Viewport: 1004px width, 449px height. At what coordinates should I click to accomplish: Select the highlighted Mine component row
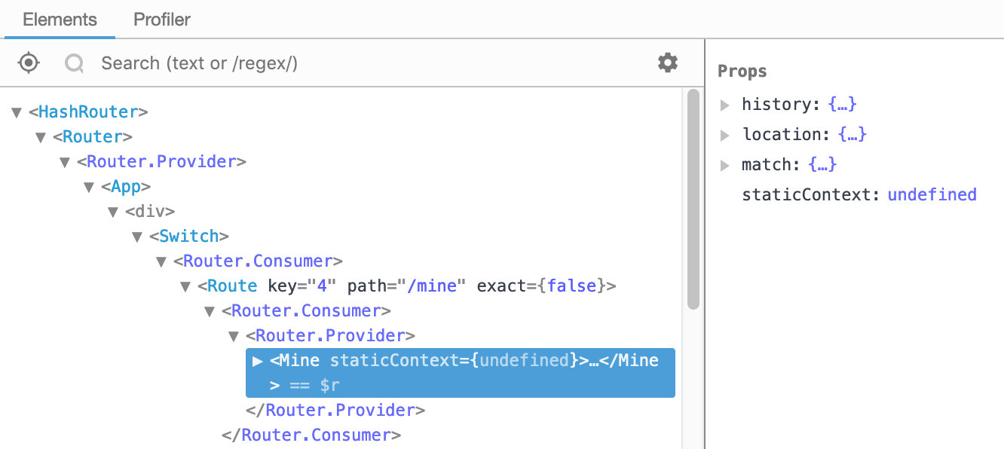point(461,373)
